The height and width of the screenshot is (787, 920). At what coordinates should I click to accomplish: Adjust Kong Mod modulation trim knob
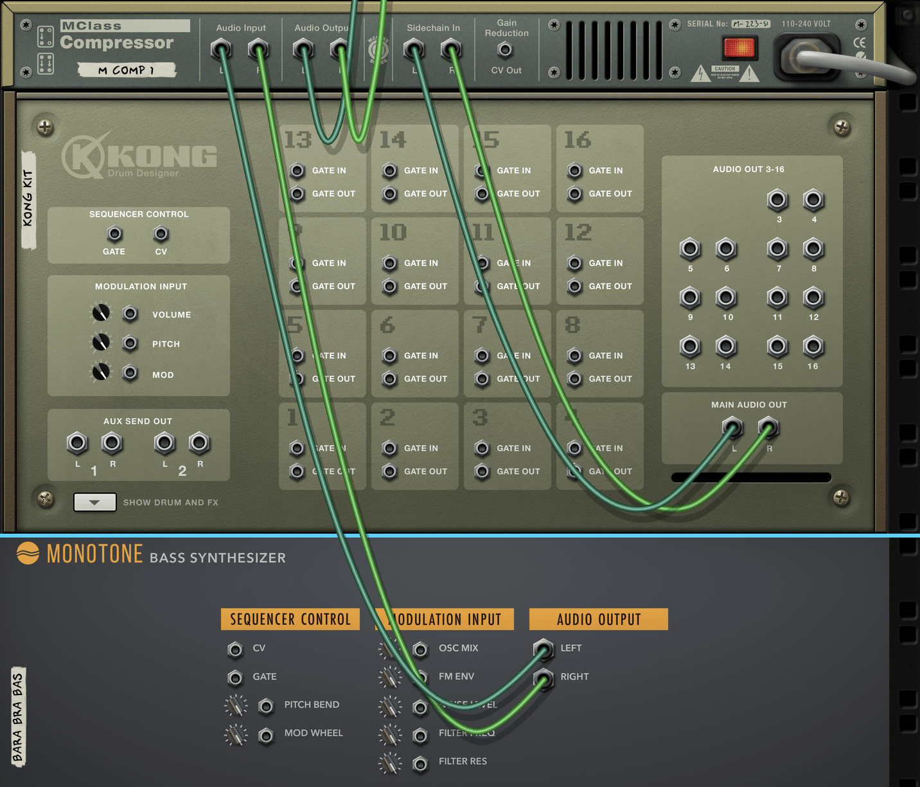pos(101,372)
